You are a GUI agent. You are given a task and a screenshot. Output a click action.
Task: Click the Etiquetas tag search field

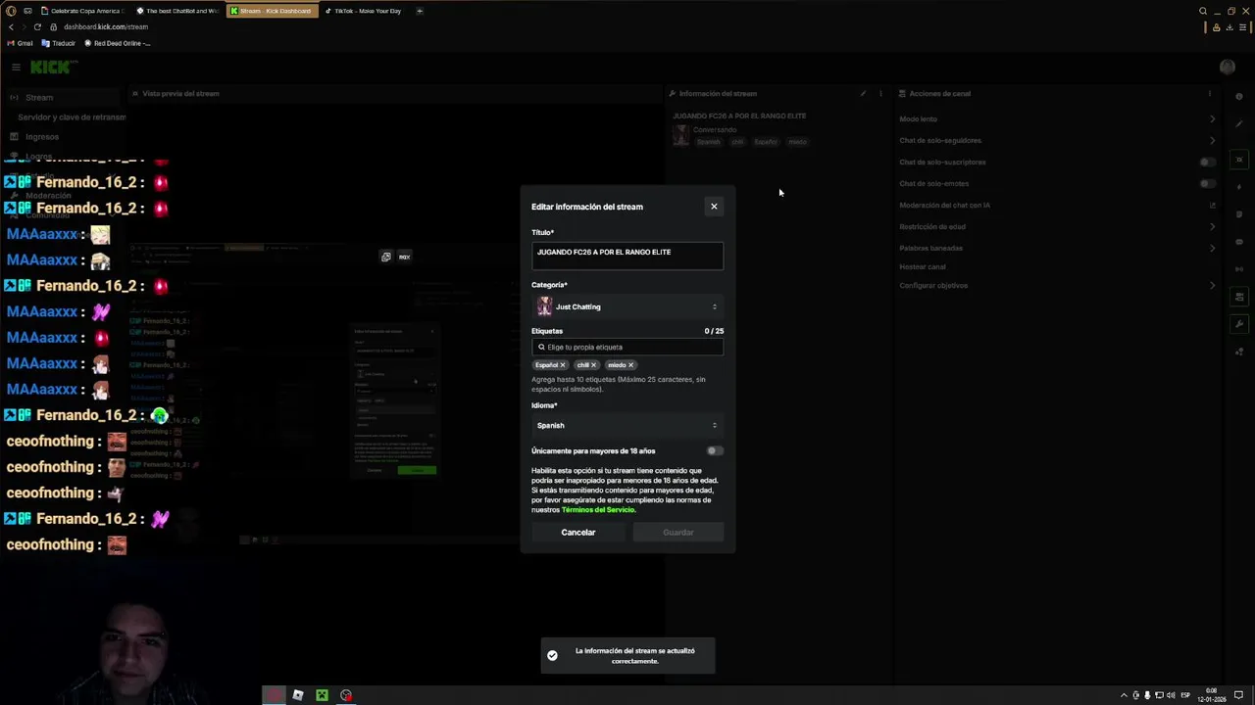[x=627, y=347]
